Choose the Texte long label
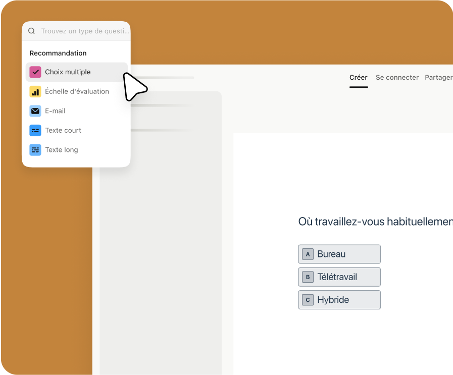Viewport: 453px width, 375px height. pyautogui.click(x=62, y=150)
